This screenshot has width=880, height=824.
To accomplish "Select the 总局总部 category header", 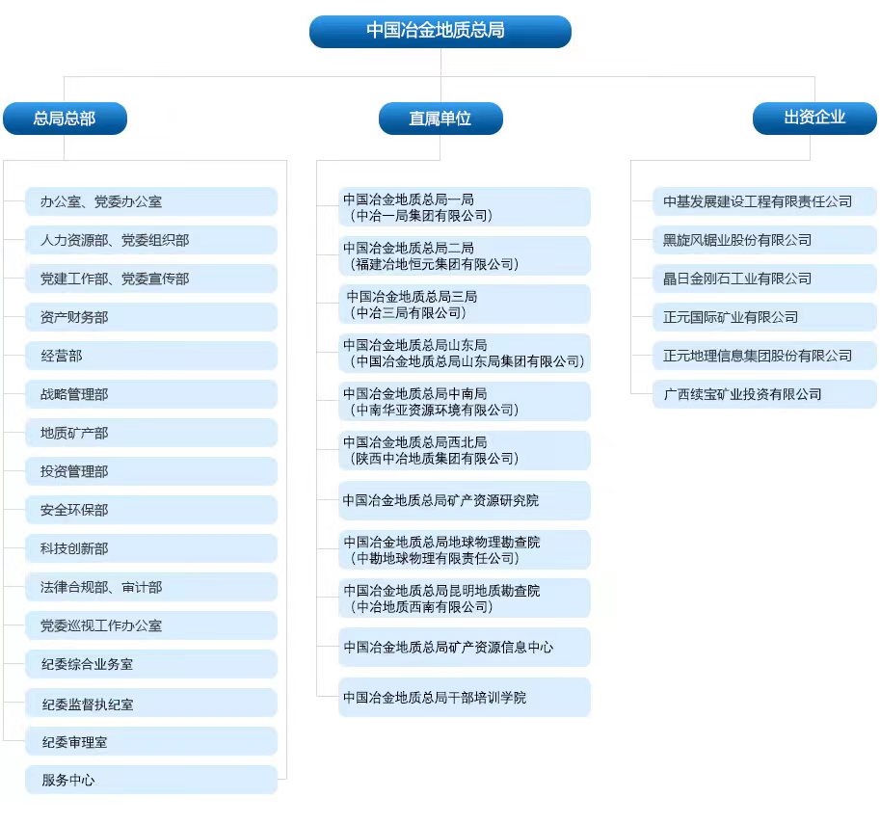I will pos(65,119).
